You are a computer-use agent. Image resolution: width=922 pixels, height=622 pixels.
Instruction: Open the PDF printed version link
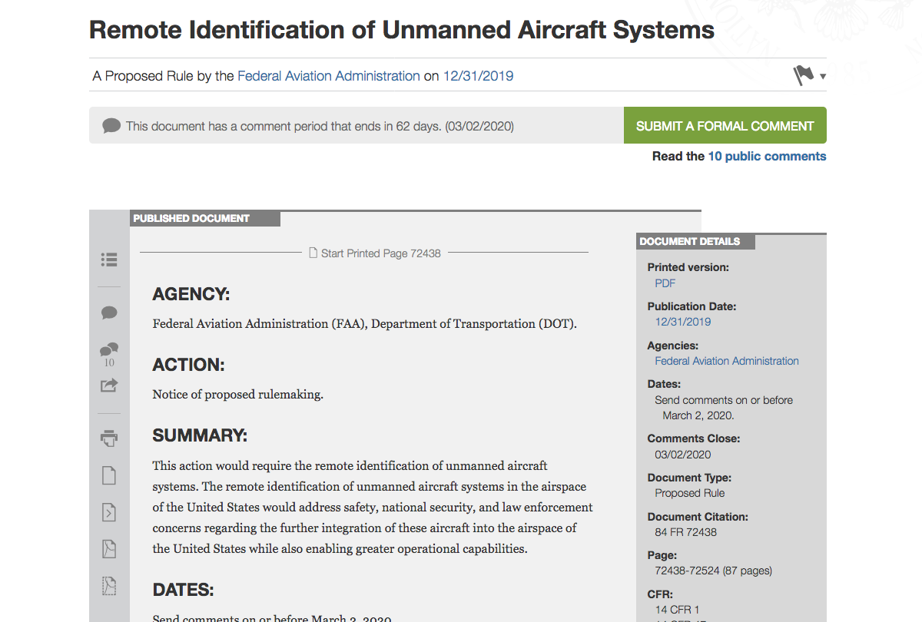665,283
